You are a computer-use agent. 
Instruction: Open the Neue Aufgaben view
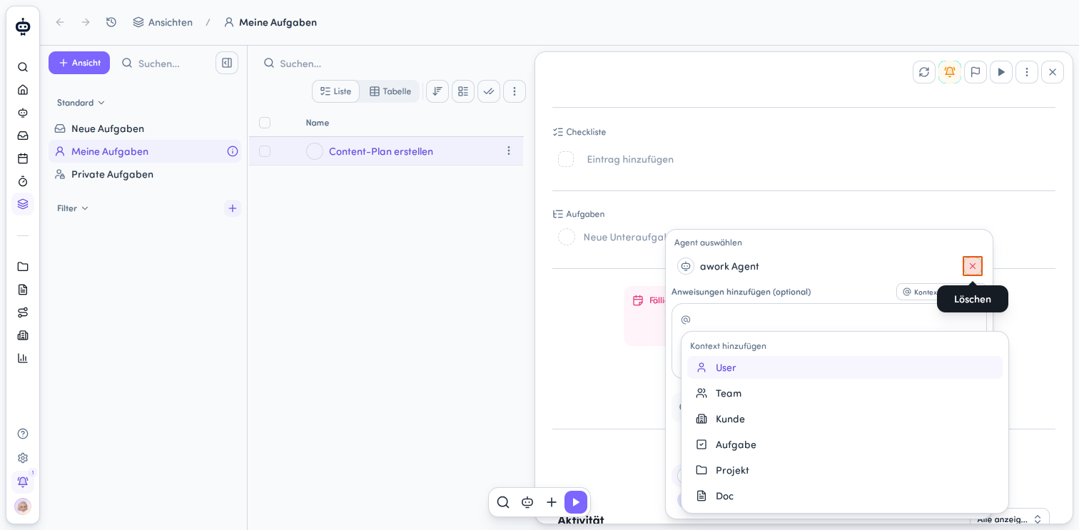coord(145,128)
